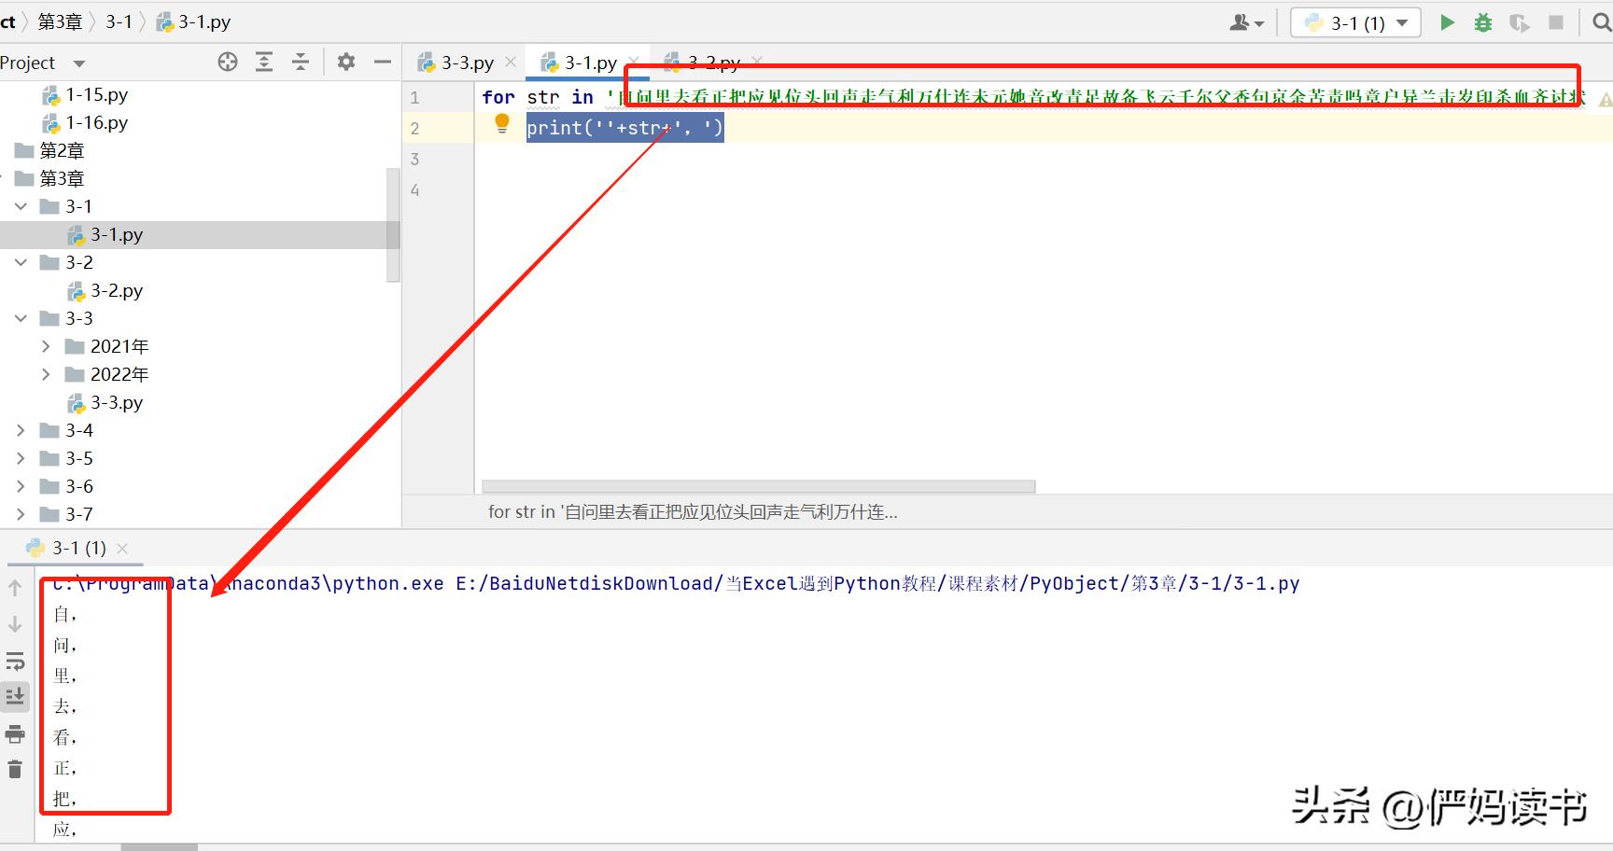Collapse the 3-1 folder
This screenshot has width=1613, height=851.
[x=21, y=206]
